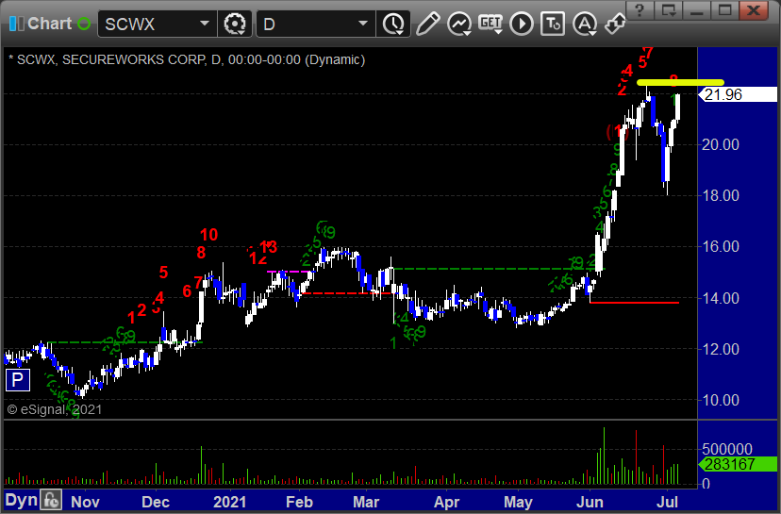Click the Mar time axis label
The image size is (781, 514).
pos(366,502)
